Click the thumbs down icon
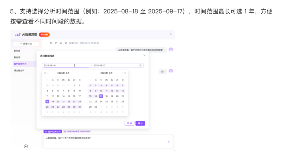The image size is (287, 161). point(65,43)
